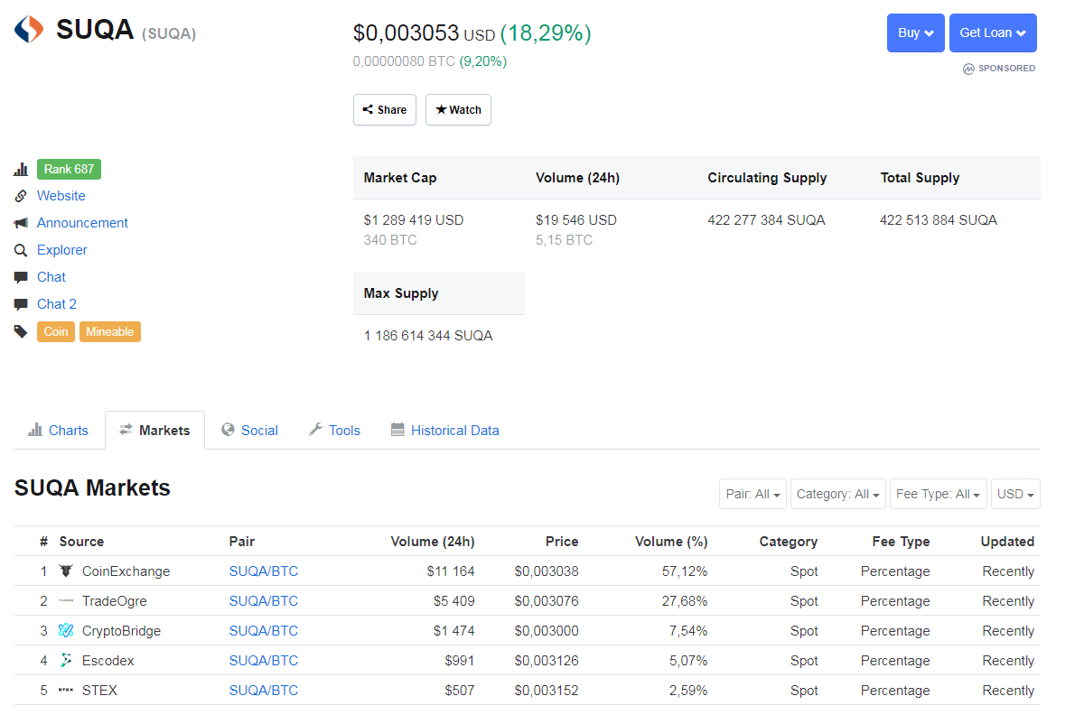Click the CoinExchange logo icon

pos(66,571)
